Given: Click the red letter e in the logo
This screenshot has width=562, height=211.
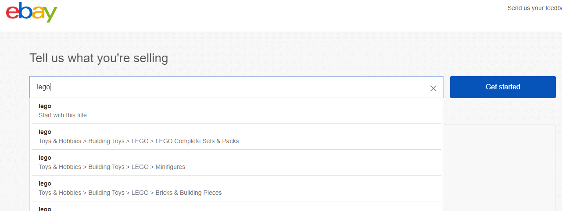Looking at the screenshot, I should (x=12, y=13).
